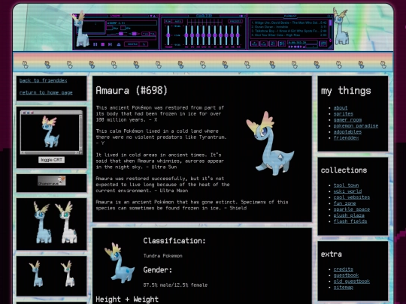Visit the cool websites collection

coord(352,197)
